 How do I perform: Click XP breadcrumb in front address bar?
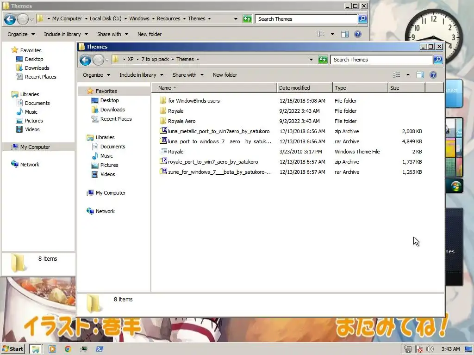[x=131, y=60]
